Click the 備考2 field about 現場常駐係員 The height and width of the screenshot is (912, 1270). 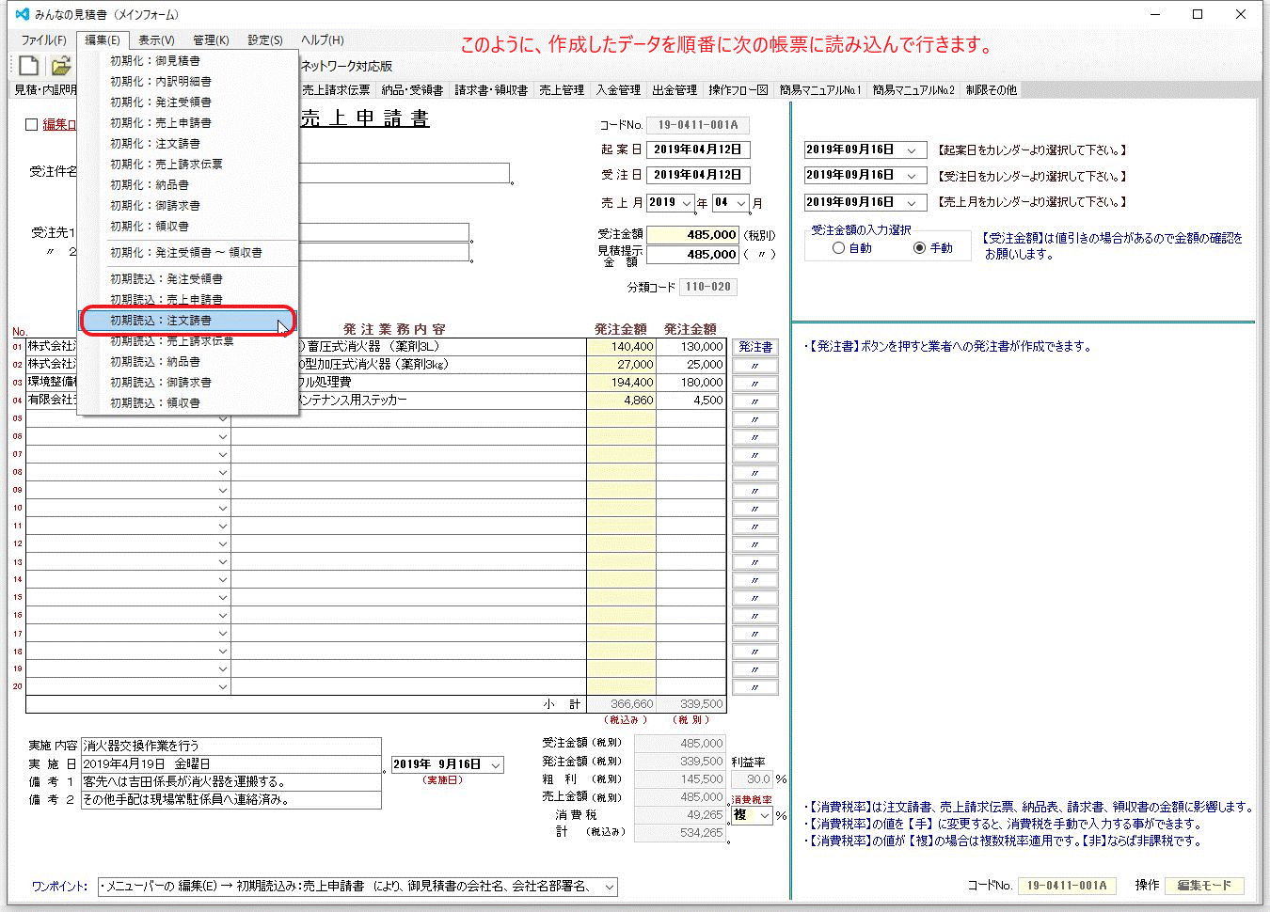pos(230,800)
